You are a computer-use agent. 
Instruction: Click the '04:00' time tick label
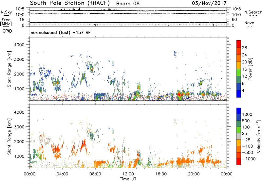click(62, 174)
